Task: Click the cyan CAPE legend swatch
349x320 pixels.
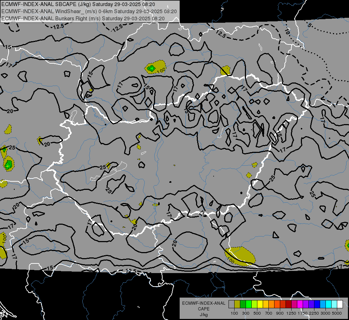Action: tap(328, 304)
